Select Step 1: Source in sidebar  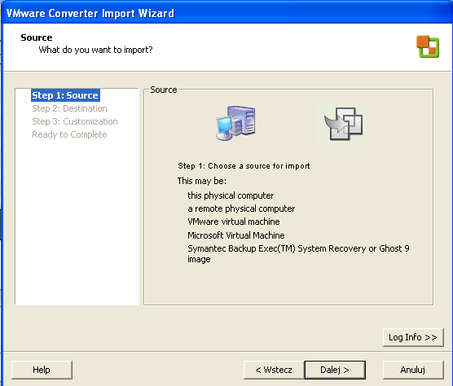65,95
